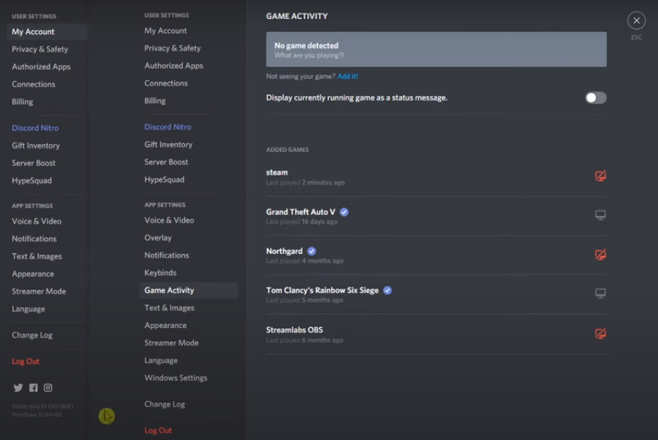Open Discord Nitro in sidebar containing Keybinds
The height and width of the screenshot is (440, 658).
click(x=168, y=127)
